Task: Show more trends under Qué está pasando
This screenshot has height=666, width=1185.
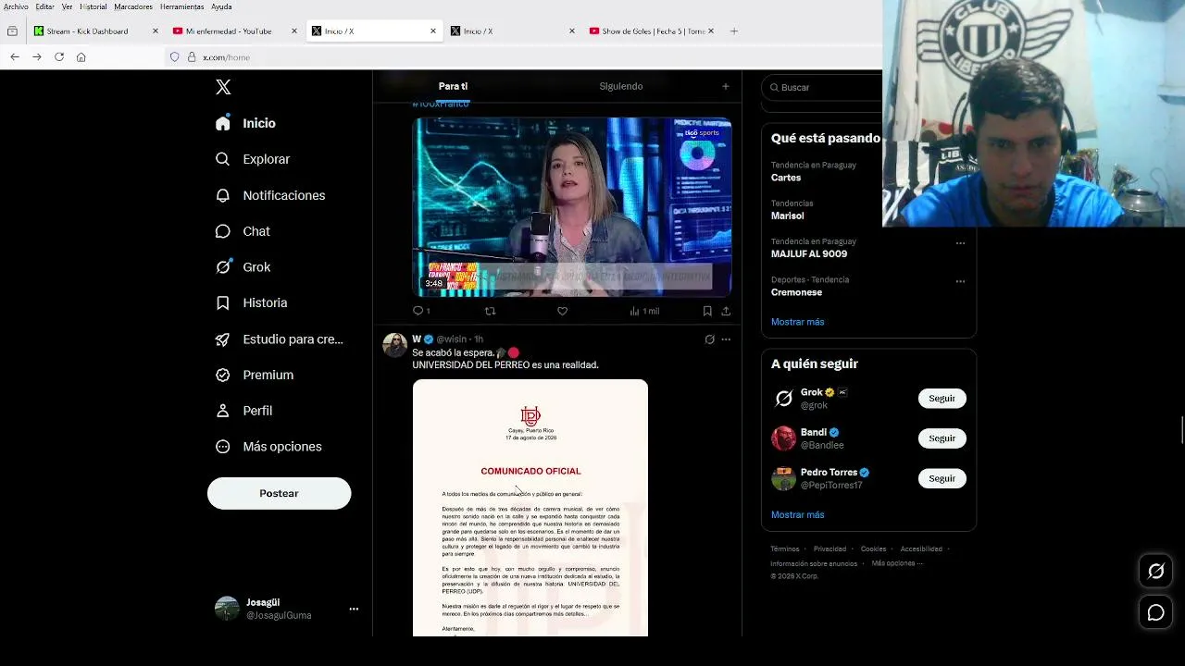Action: 797,322
